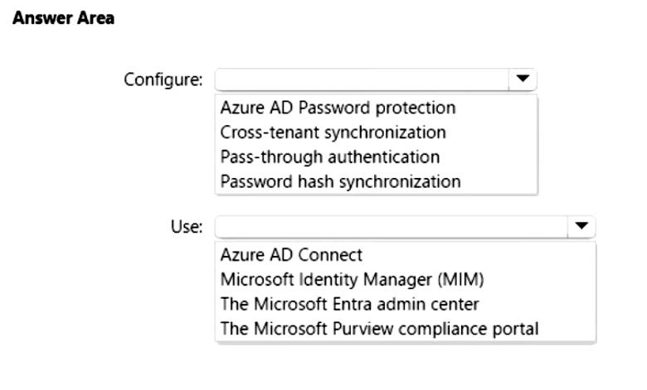
Task: Click the empty Configure combo box field
Action: pyautogui.click(x=361, y=79)
